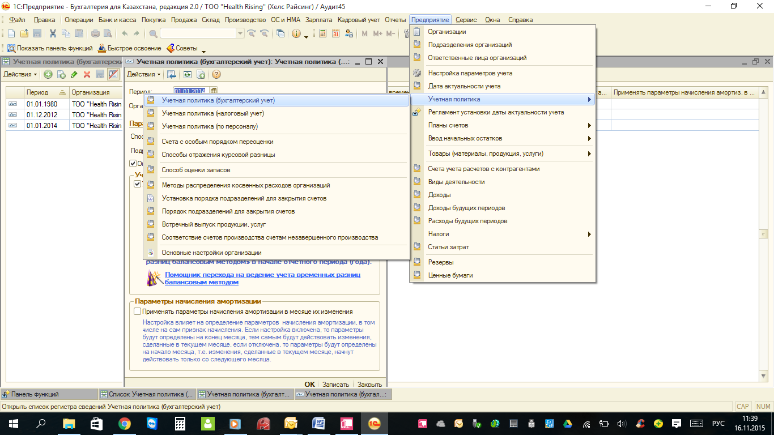Screen dimensions: 774x435
Task: Click the Chrome icon in taskbar
Action: pyautogui.click(x=125, y=424)
